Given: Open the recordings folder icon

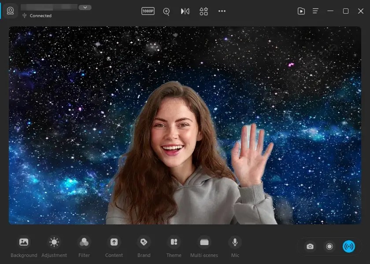Looking at the screenshot, I should (x=302, y=11).
